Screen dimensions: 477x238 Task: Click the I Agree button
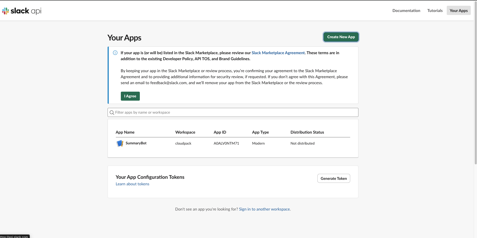[130, 96]
